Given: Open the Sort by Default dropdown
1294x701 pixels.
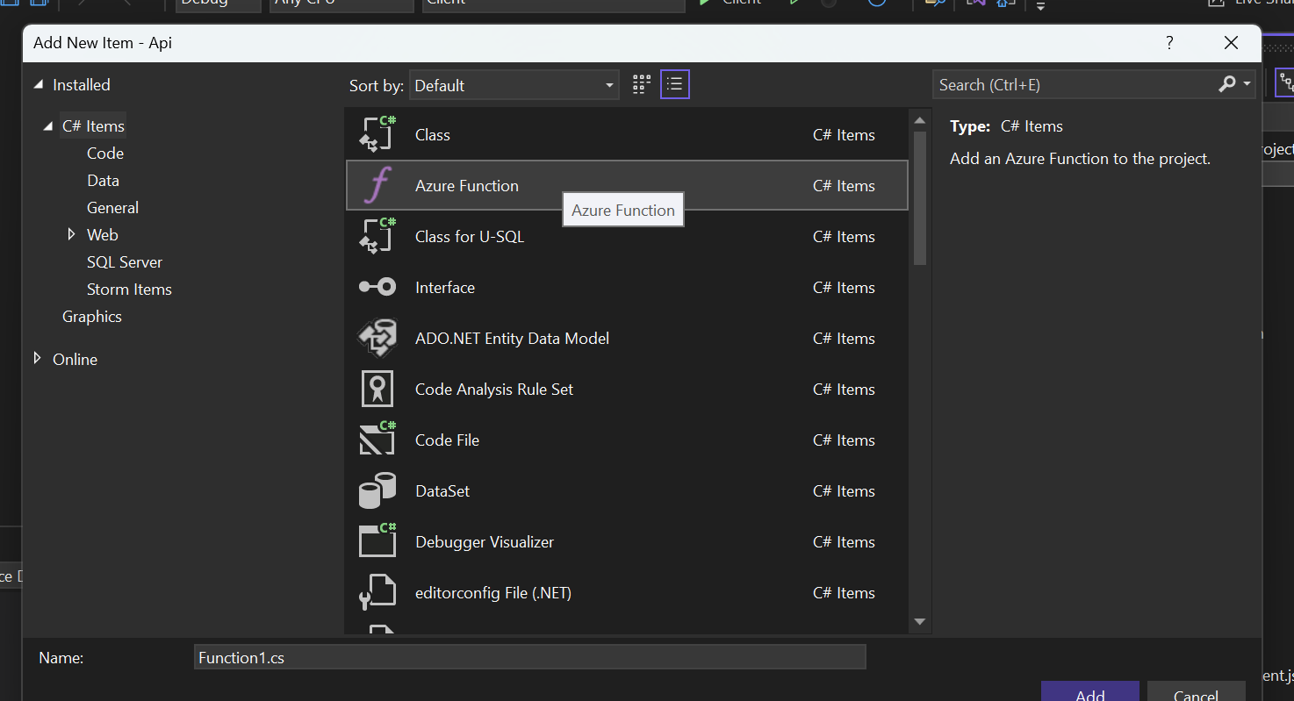Looking at the screenshot, I should [x=514, y=85].
